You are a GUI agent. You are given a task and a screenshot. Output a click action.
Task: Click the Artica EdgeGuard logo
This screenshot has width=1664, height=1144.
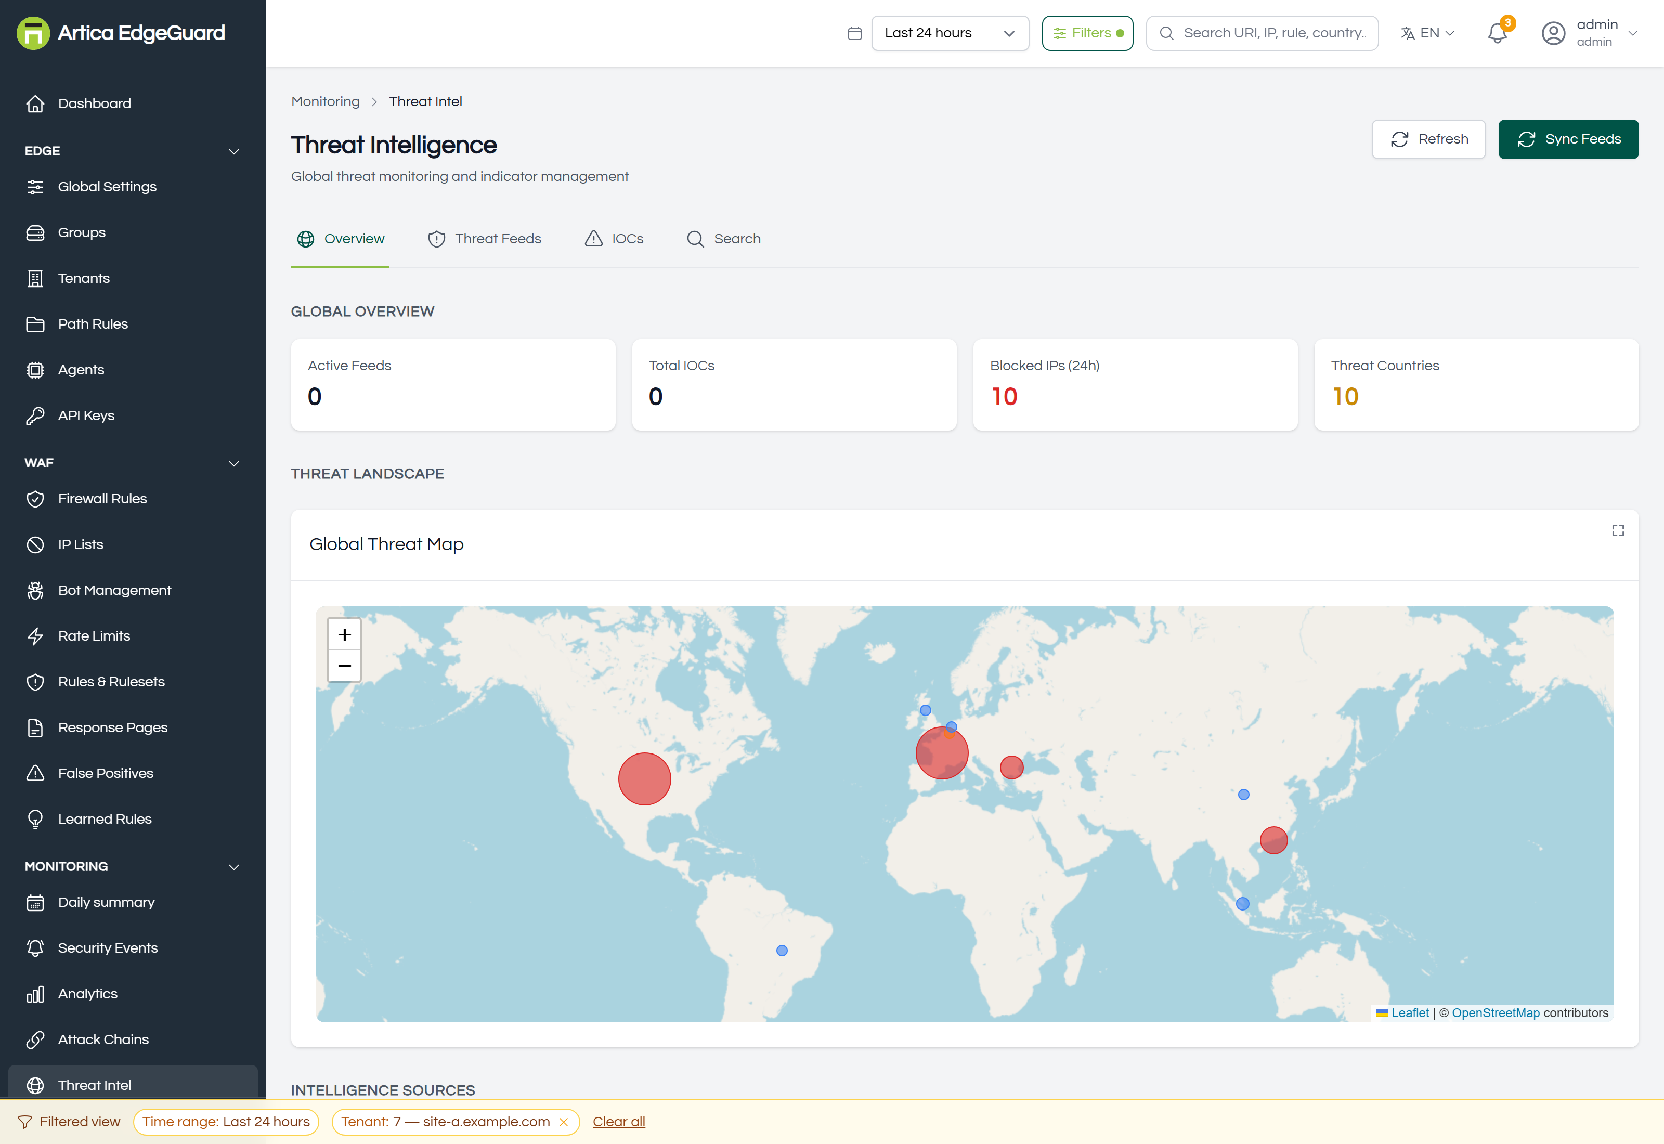tap(121, 33)
